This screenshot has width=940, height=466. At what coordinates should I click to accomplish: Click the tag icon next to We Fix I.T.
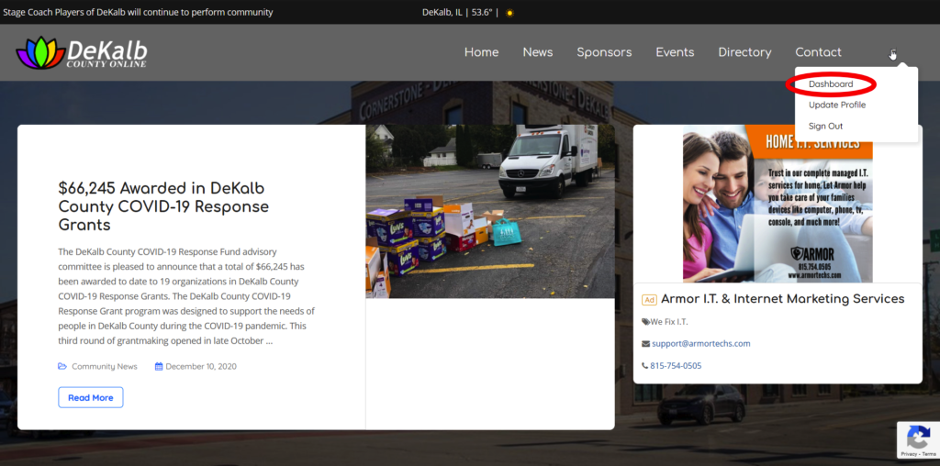(645, 322)
